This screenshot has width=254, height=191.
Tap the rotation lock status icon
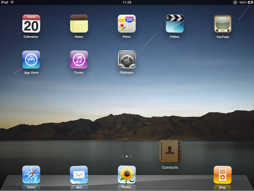coord(235,3)
